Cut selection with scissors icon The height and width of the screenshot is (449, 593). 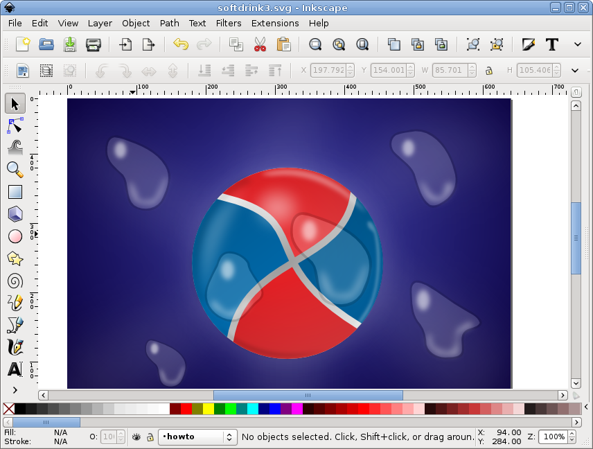[x=260, y=44]
